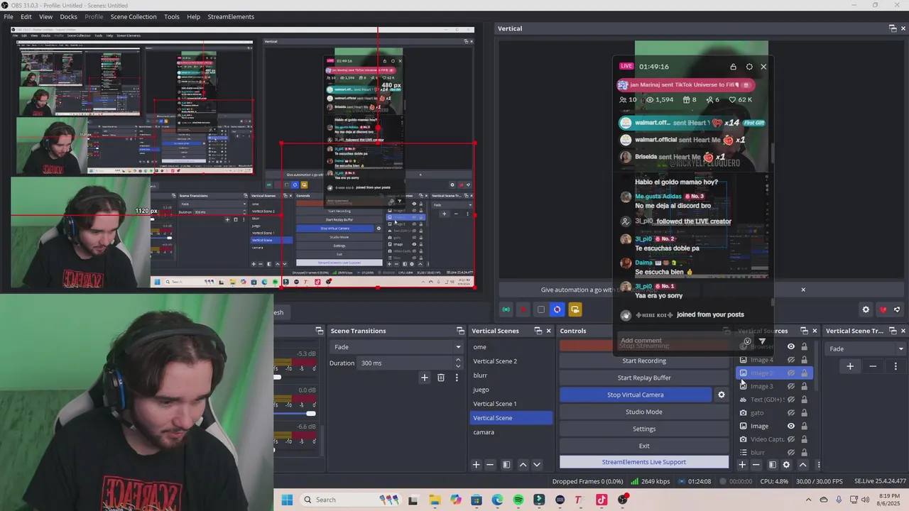Show the Video Capture source
The height and width of the screenshot is (511, 909).
pos(790,439)
